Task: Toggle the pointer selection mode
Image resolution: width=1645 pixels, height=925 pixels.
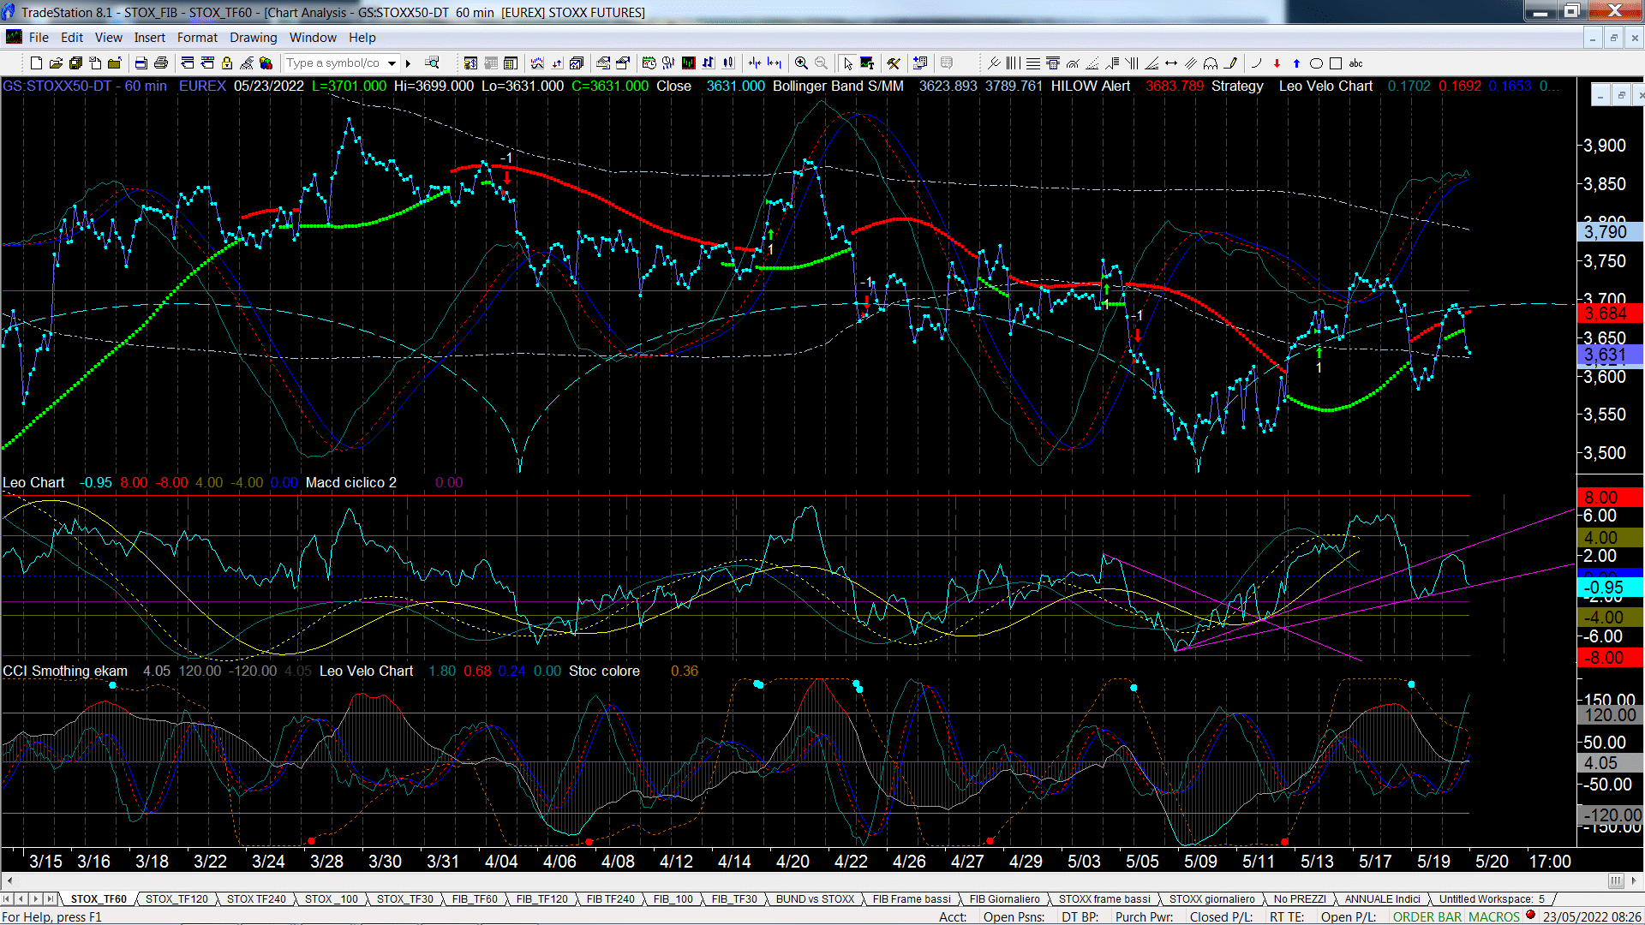Action: click(847, 63)
